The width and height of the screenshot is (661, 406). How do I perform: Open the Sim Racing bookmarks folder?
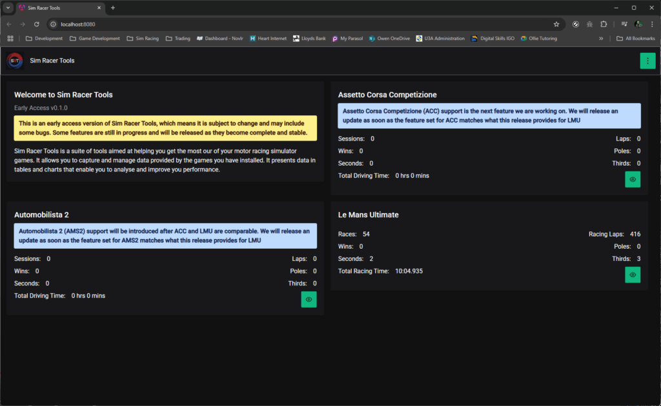tap(143, 38)
